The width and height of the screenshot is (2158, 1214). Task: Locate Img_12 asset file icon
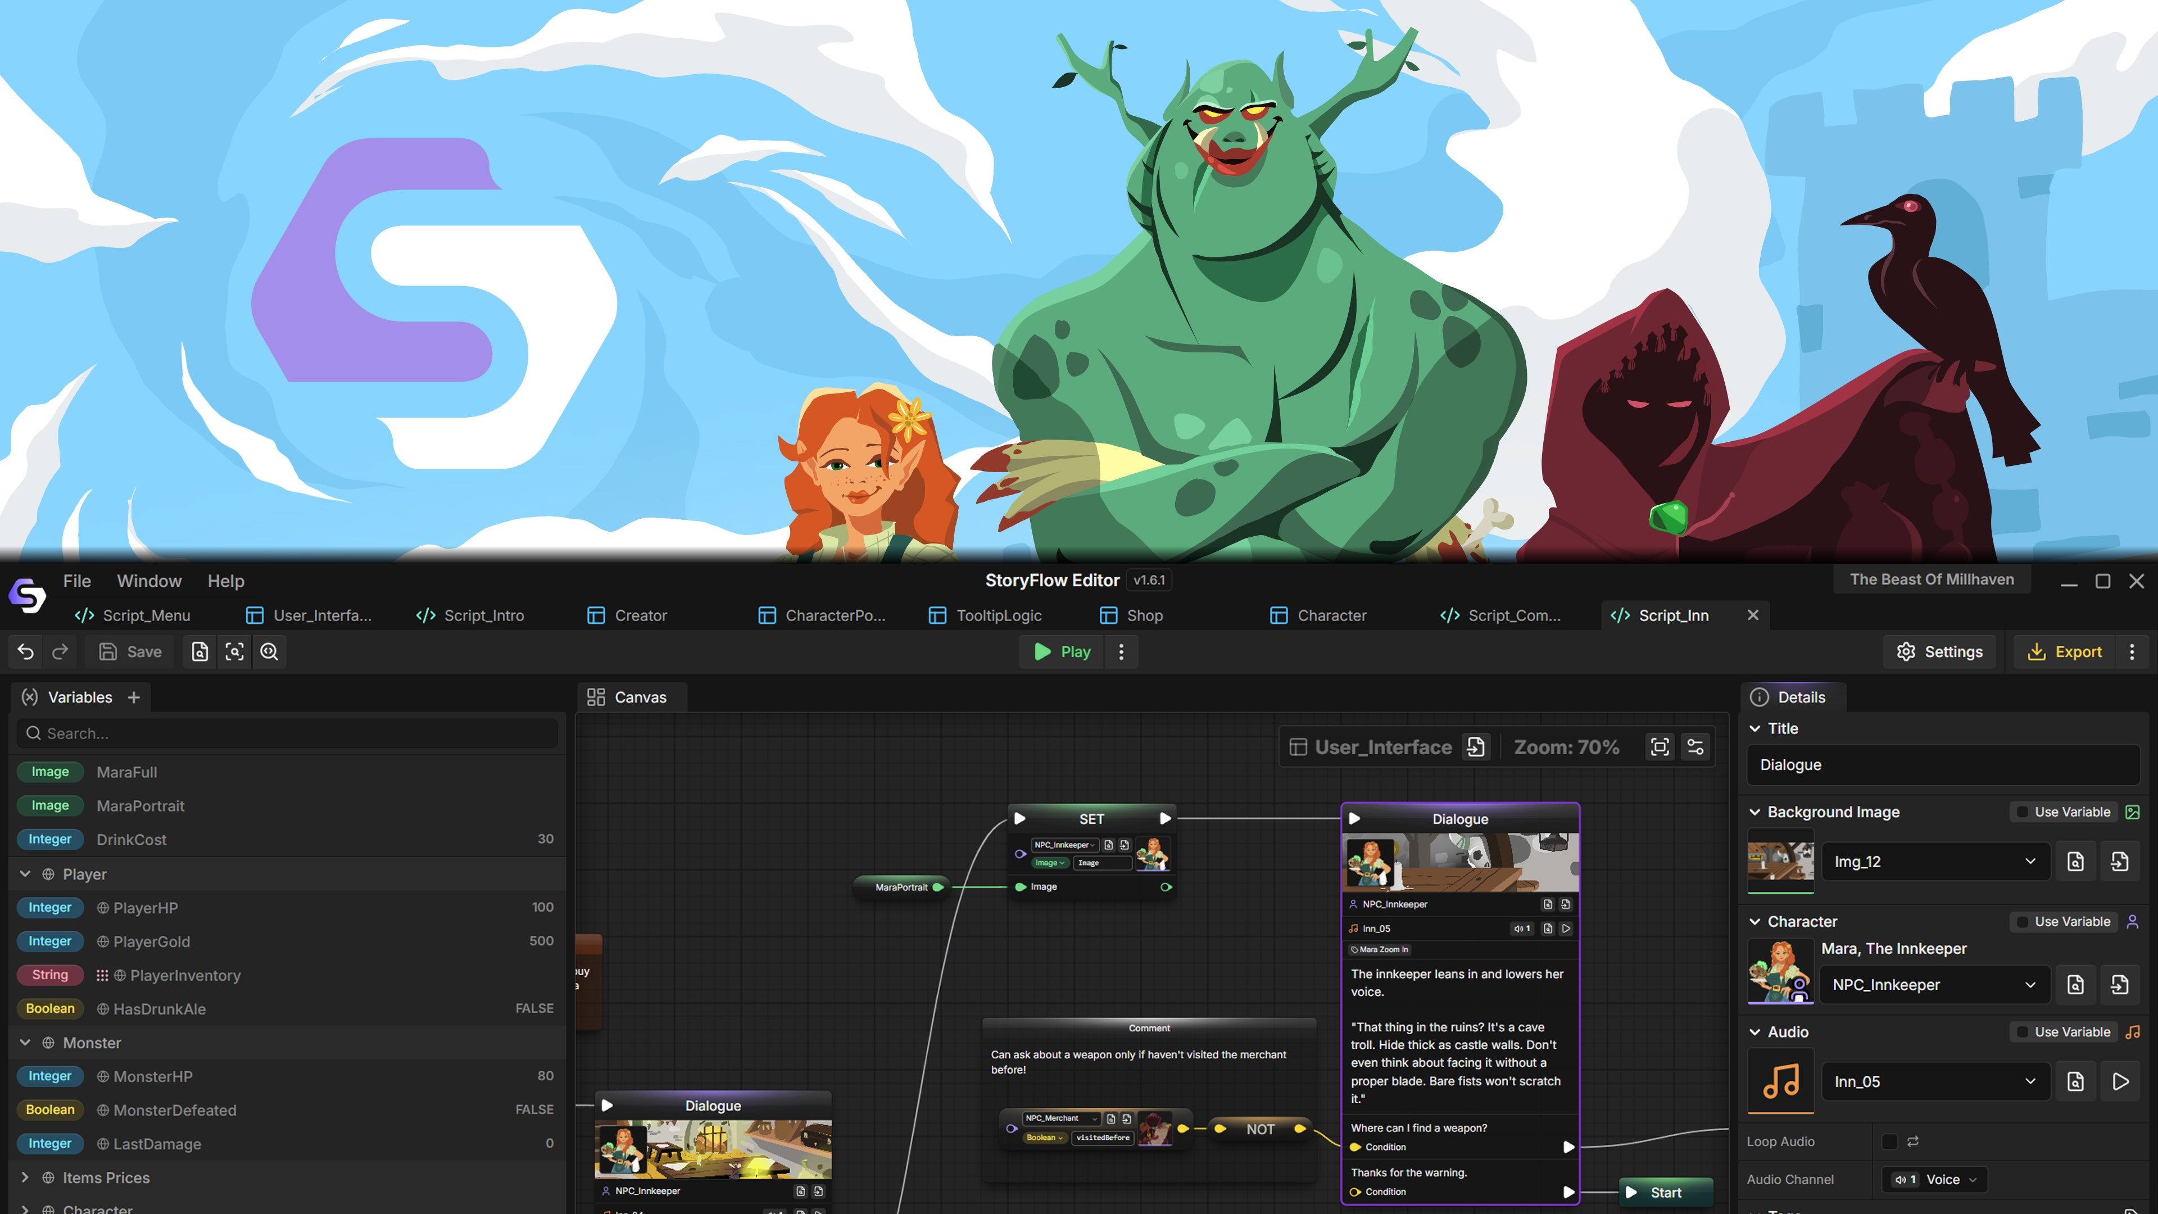tap(2076, 861)
